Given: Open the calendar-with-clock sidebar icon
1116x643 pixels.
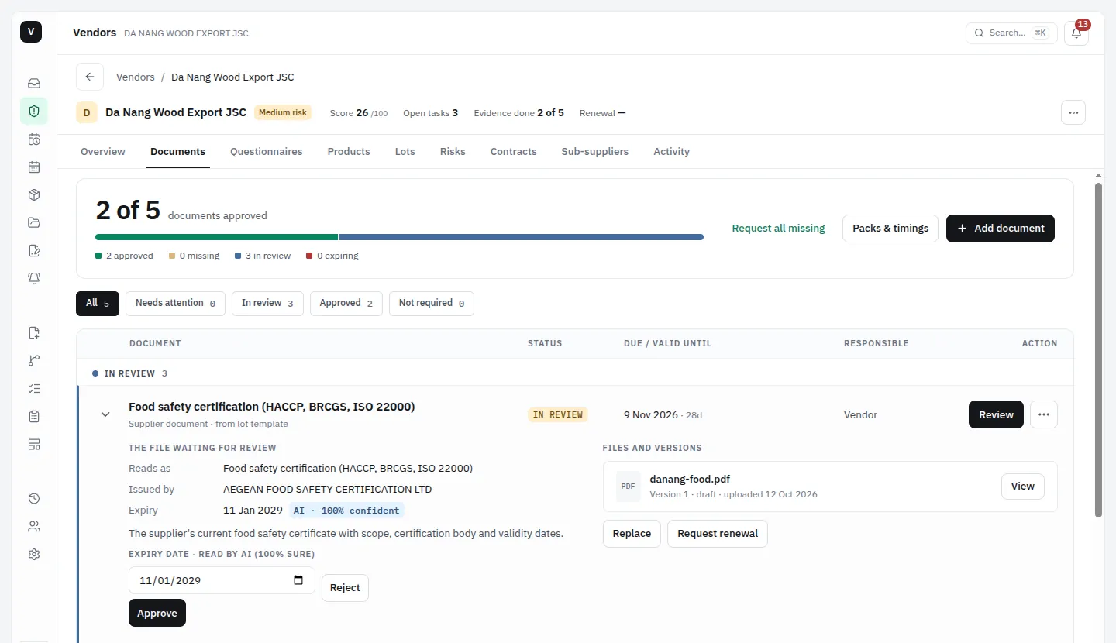Looking at the screenshot, I should (34, 139).
